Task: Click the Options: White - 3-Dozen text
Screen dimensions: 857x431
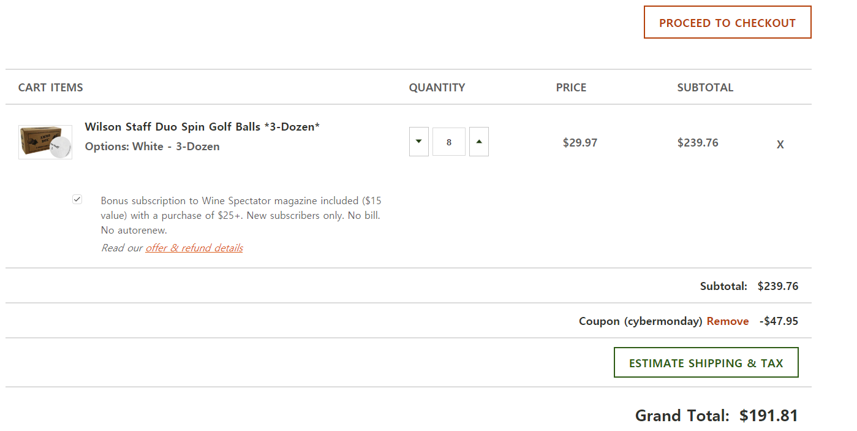Action: [152, 146]
